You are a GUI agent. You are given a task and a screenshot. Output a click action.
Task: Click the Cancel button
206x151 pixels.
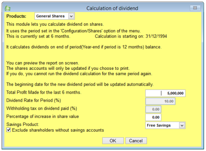pyautogui.click(x=136, y=141)
